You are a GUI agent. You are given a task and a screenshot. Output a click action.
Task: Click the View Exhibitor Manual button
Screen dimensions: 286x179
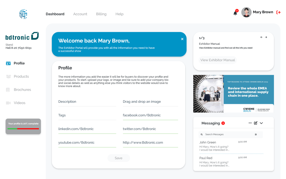tap(218, 60)
